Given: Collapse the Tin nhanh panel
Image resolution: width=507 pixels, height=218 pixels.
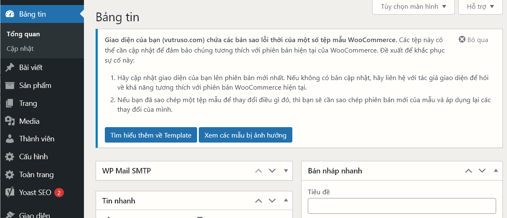Looking at the screenshot, I should point(286,200).
